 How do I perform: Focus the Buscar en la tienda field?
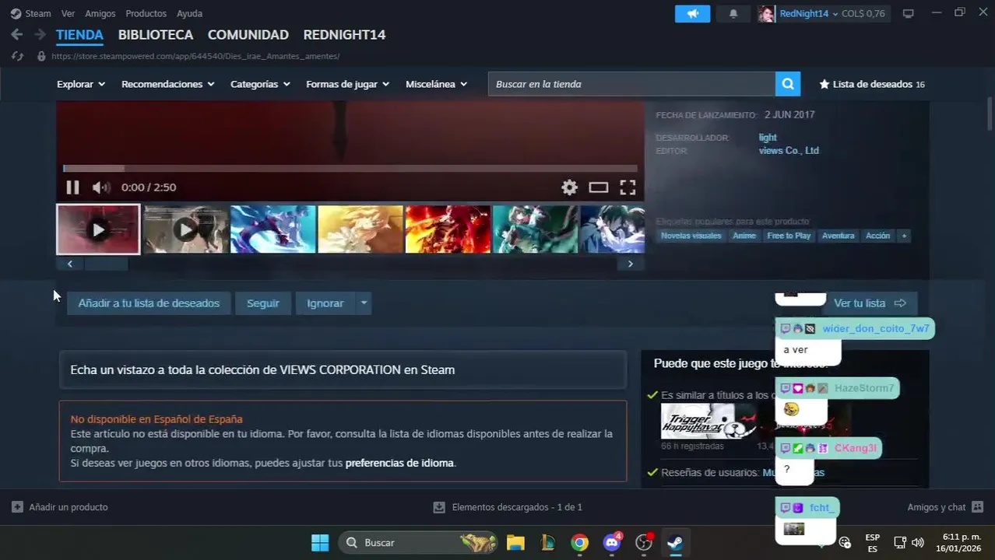click(x=631, y=84)
